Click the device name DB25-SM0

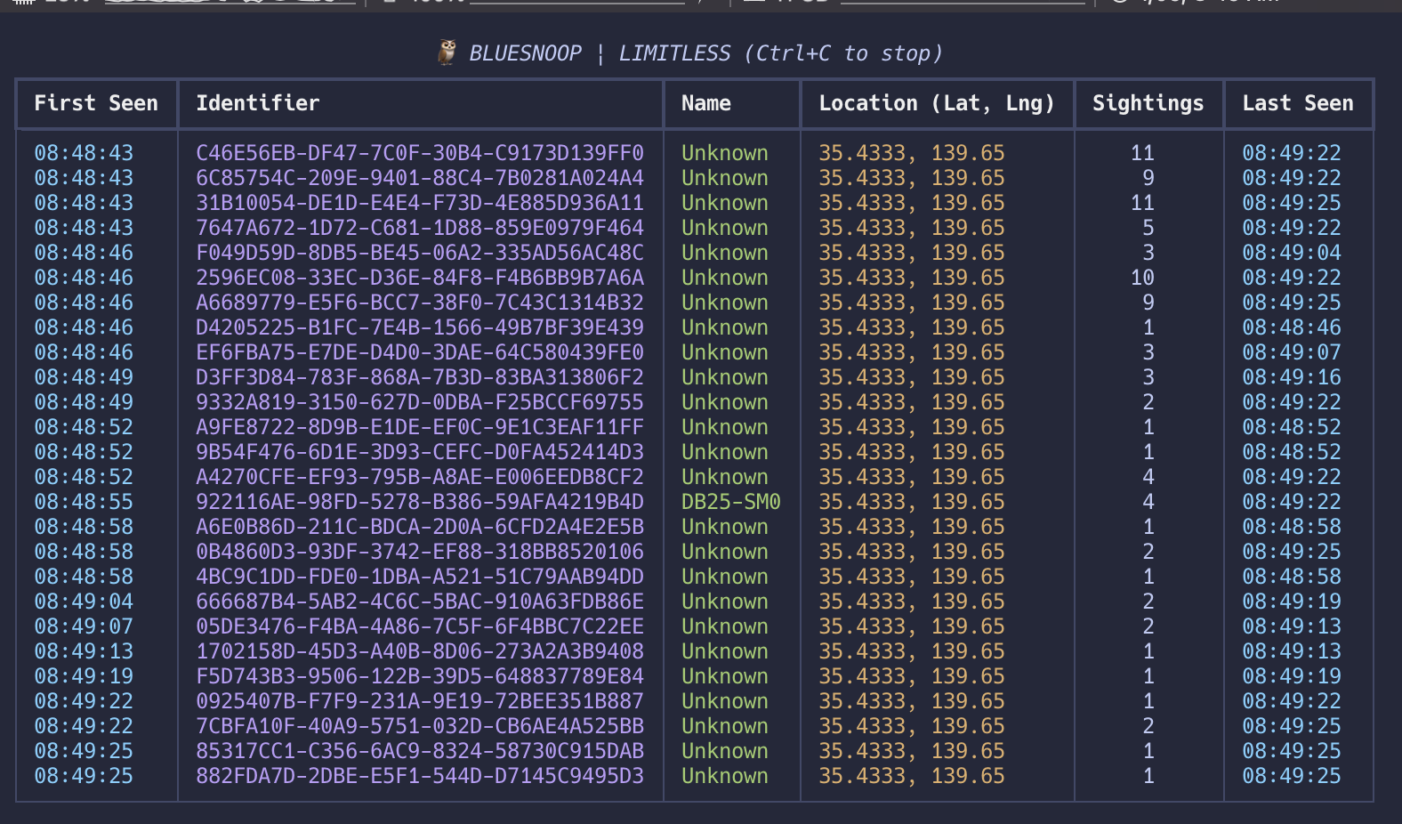point(731,502)
